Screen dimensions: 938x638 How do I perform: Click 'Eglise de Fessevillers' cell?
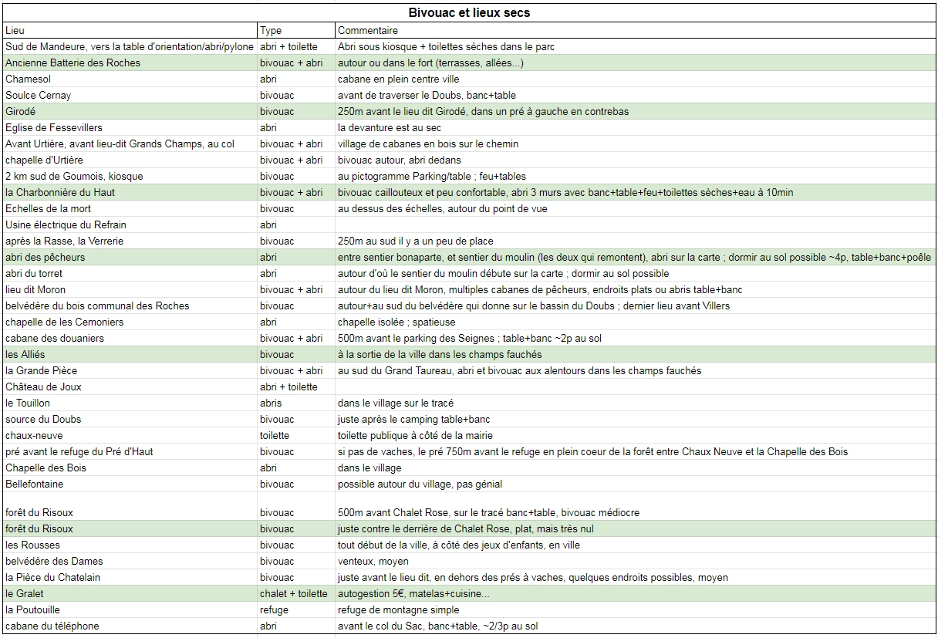tap(130, 128)
